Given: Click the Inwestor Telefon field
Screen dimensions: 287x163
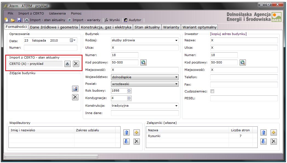Looking at the screenshot, I should (244, 77).
